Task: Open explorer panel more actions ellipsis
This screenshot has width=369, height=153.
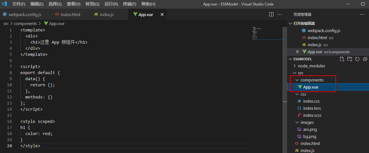Action: point(362,14)
